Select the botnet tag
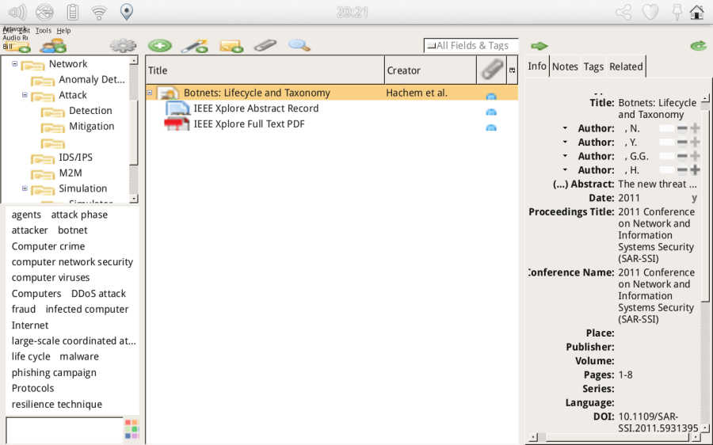The height and width of the screenshot is (445, 713). point(72,230)
